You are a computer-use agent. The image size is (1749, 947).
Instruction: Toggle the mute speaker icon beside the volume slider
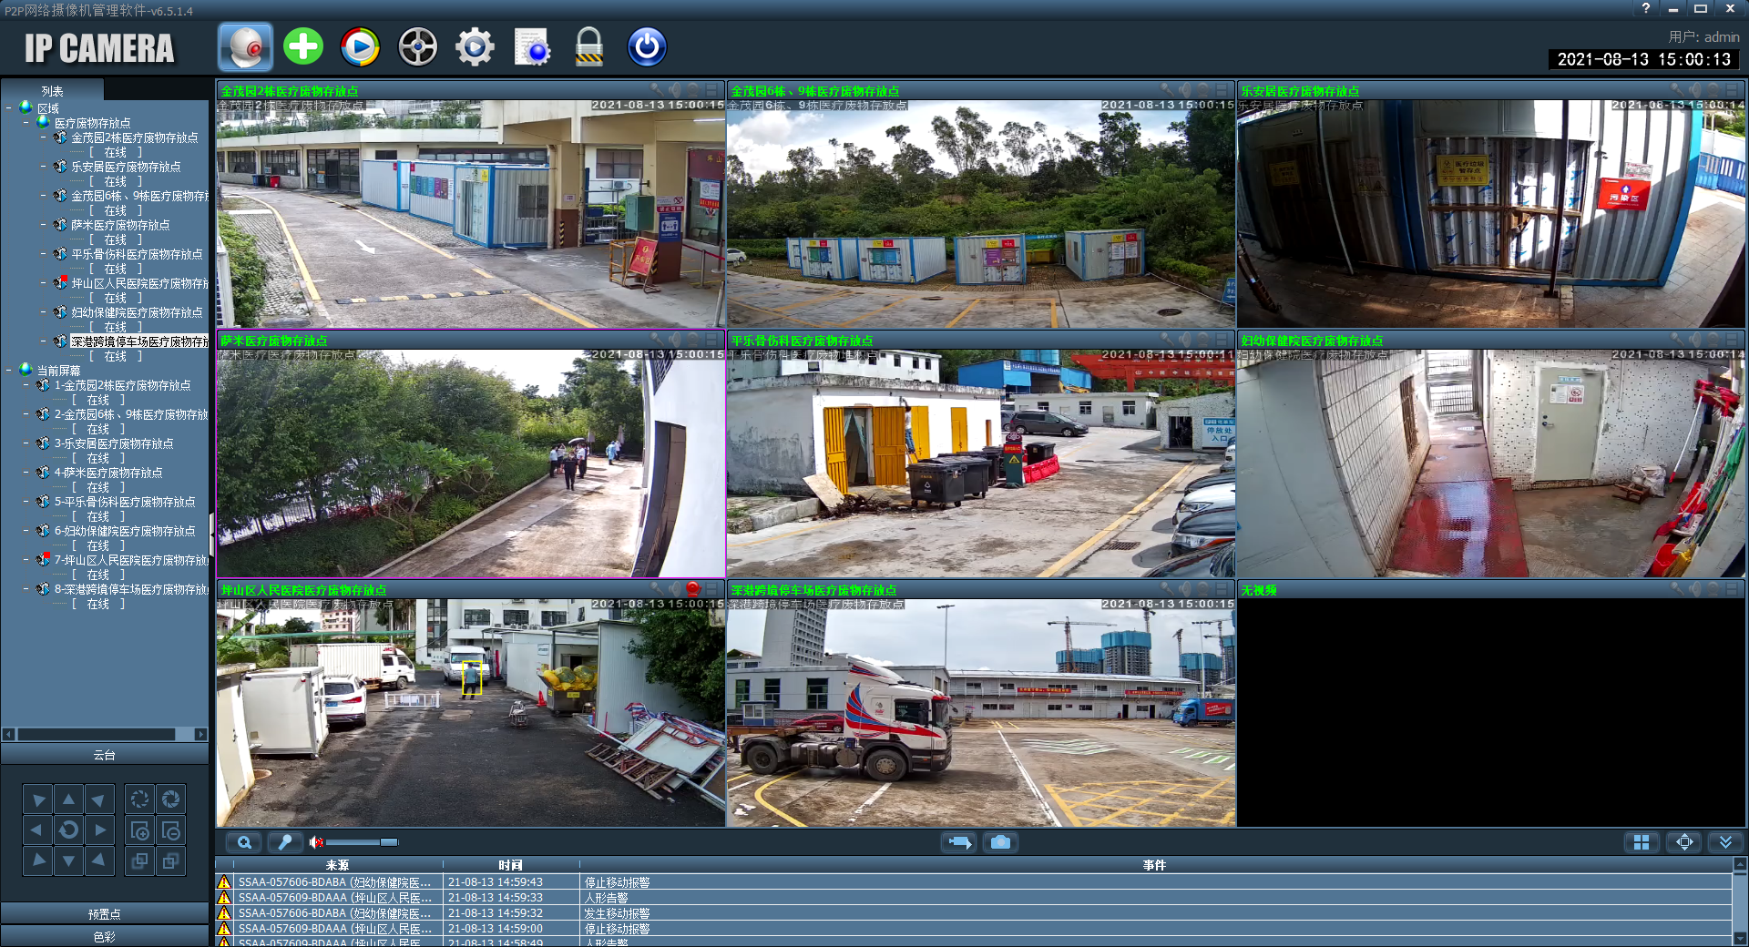(315, 842)
